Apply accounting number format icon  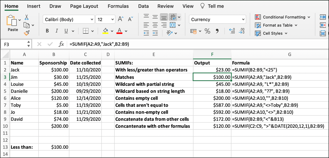point(193,31)
